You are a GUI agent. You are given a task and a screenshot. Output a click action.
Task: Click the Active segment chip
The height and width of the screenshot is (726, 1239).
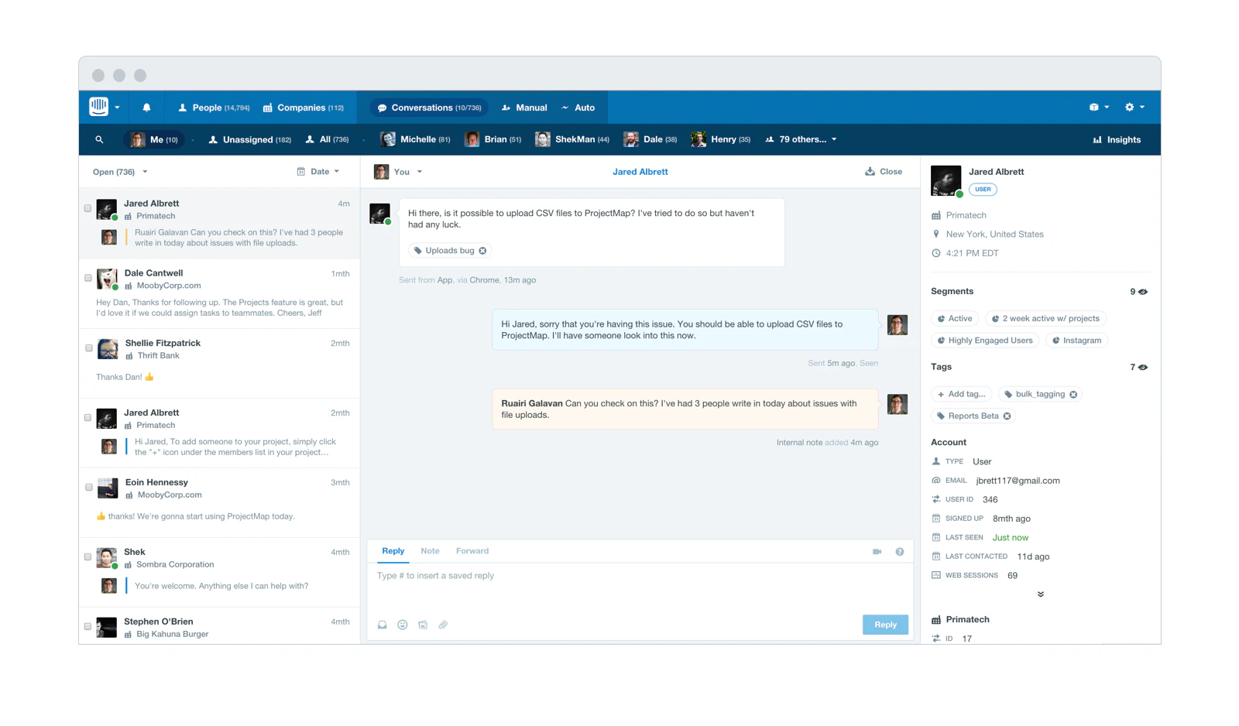(x=955, y=319)
